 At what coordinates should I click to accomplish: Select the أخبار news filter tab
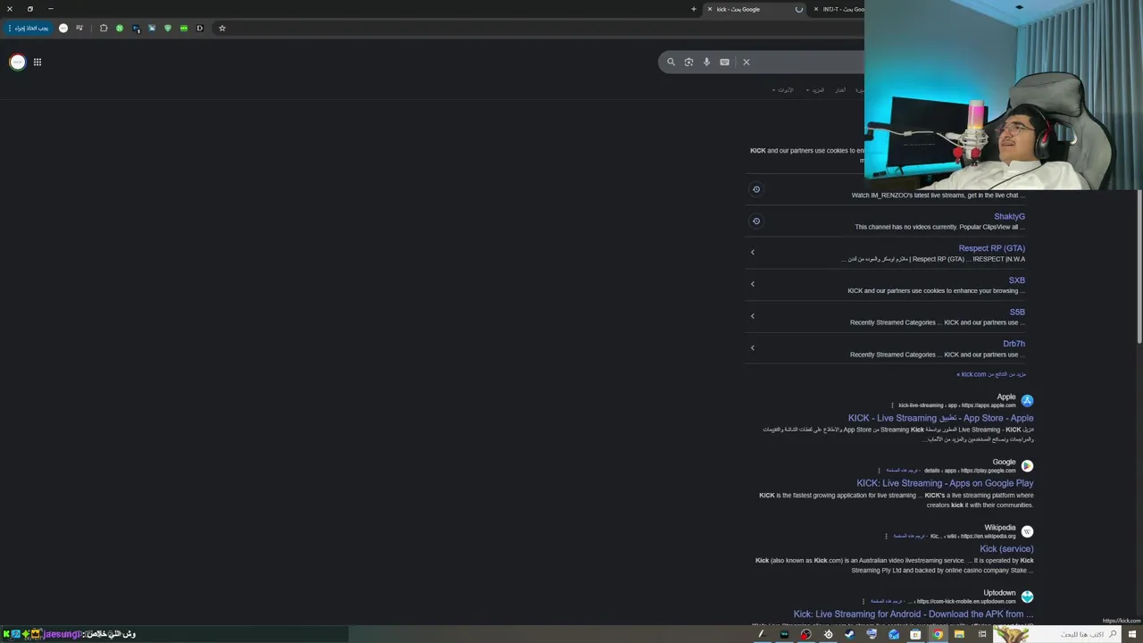click(840, 90)
